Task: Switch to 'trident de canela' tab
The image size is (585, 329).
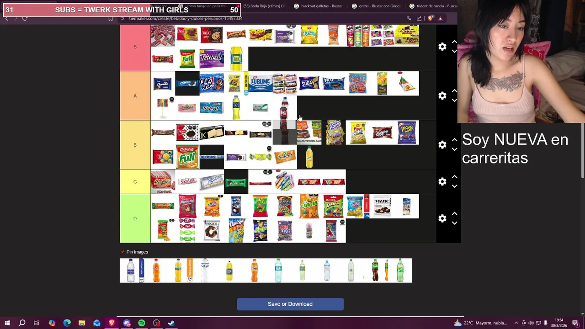Action: [432, 6]
